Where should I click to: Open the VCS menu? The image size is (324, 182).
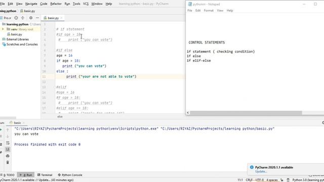[x=86, y=4]
